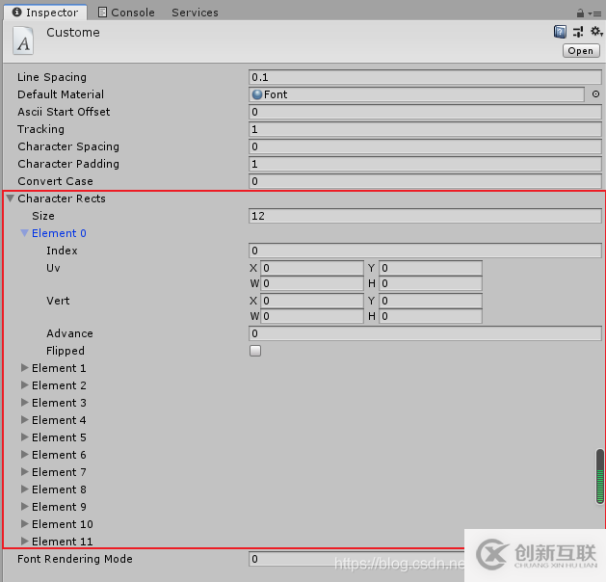Collapse the Character Rects section
Image resolution: width=606 pixels, height=582 pixels.
click(x=11, y=198)
